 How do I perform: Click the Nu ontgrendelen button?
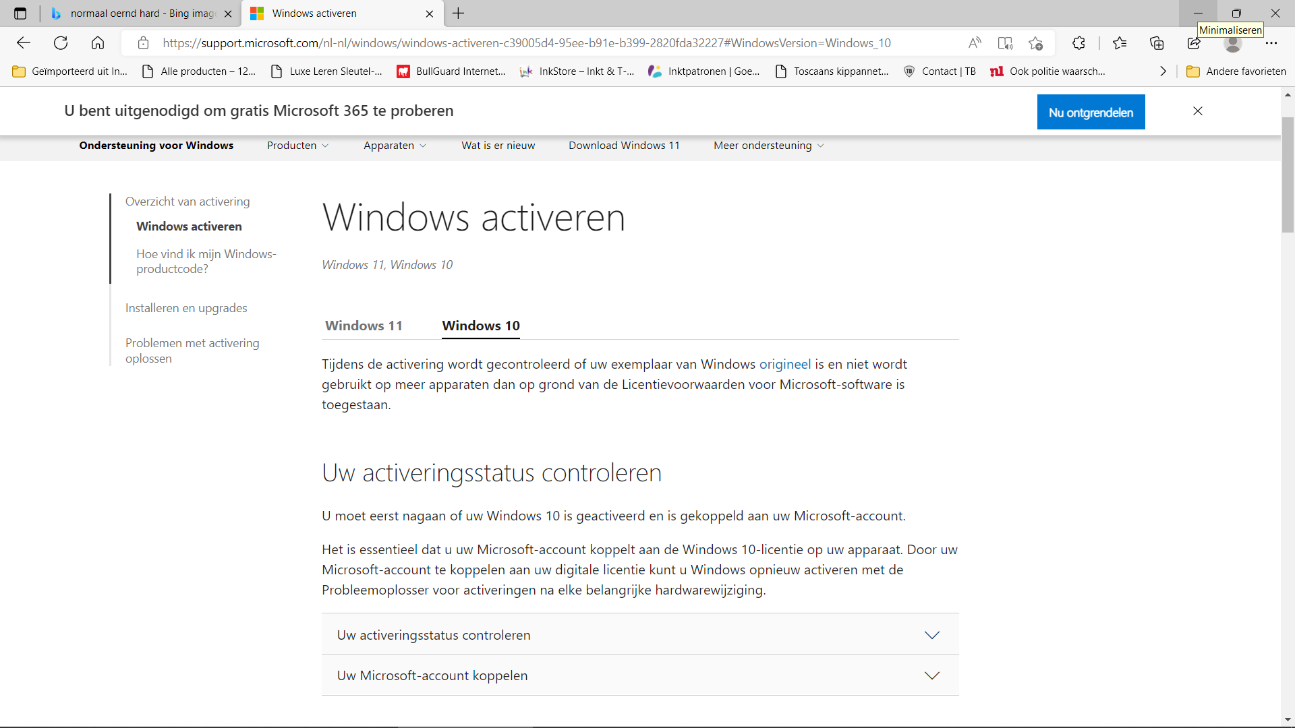click(x=1091, y=112)
